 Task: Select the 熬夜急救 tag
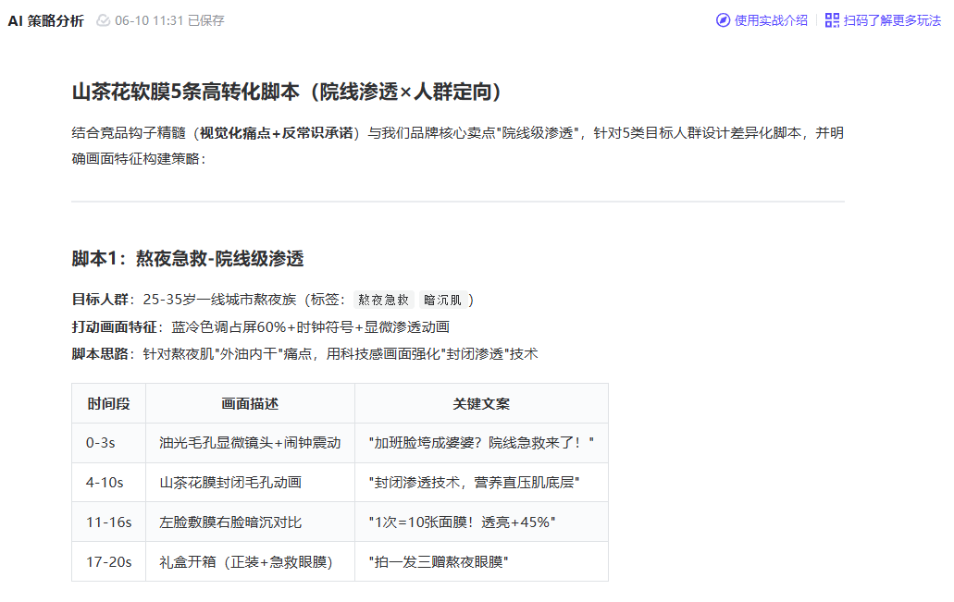383,300
